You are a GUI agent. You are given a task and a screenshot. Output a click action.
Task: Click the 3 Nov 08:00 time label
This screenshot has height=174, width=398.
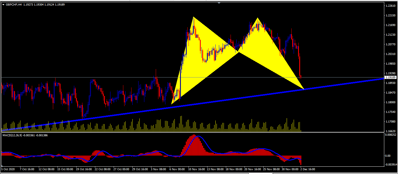click(x=158, y=169)
